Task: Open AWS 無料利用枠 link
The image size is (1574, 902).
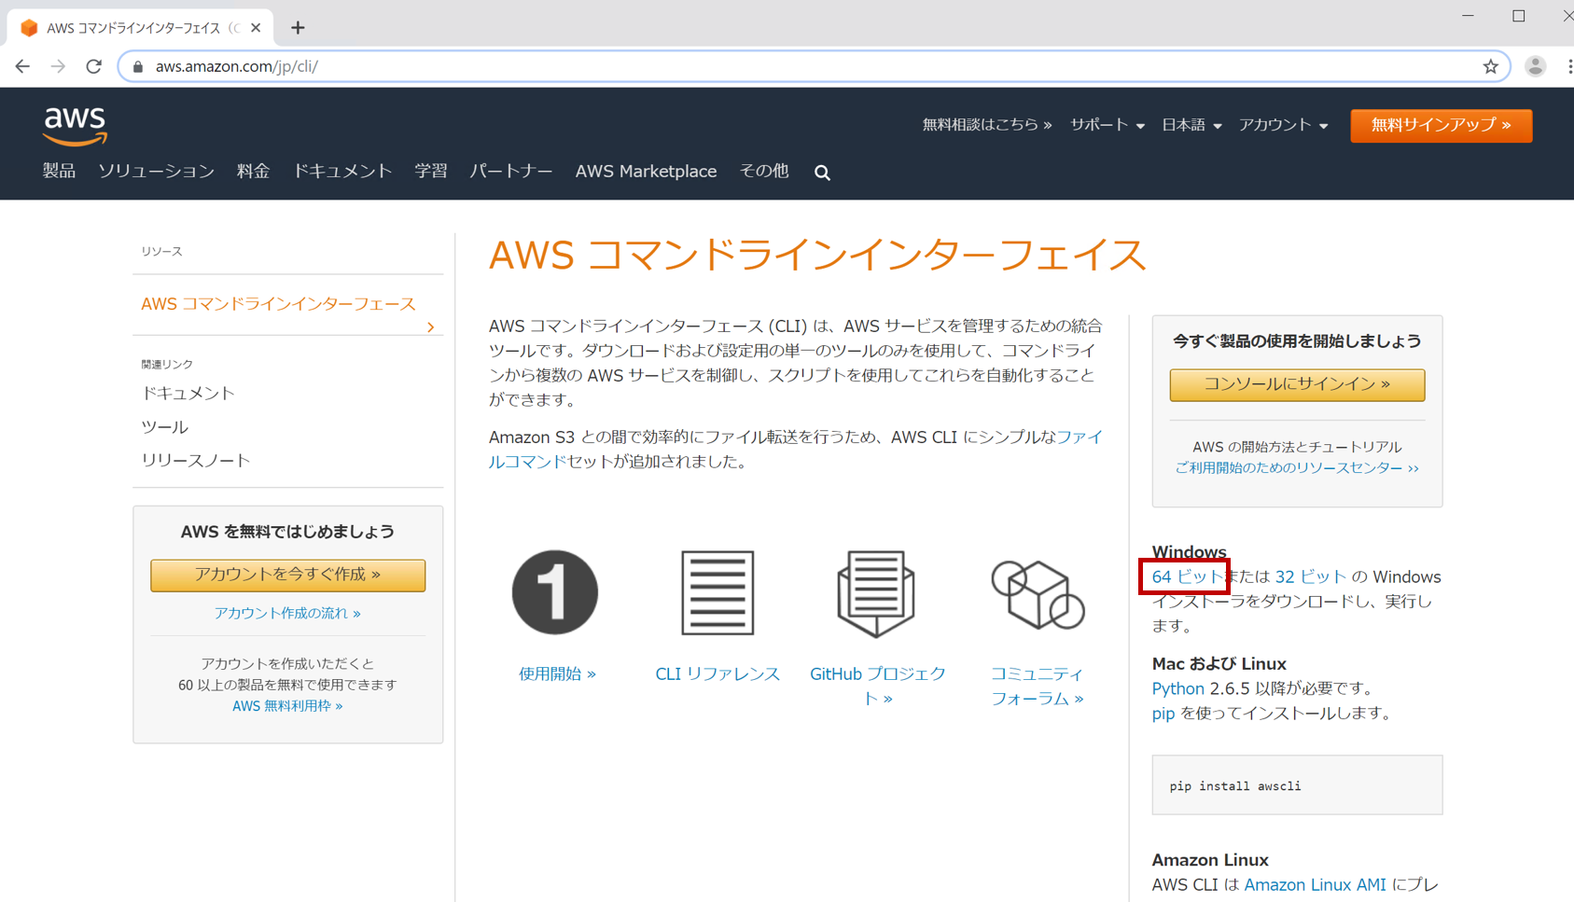Action: [x=287, y=706]
